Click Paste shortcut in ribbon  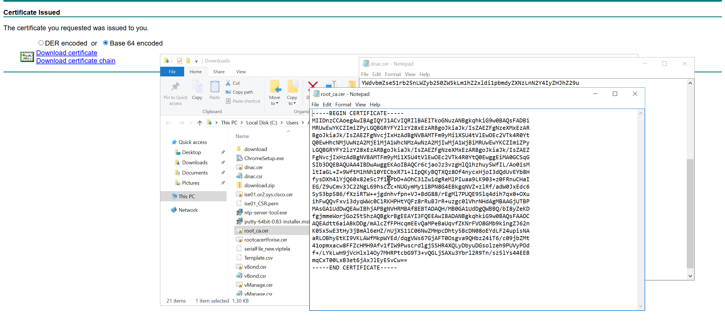[x=246, y=101]
